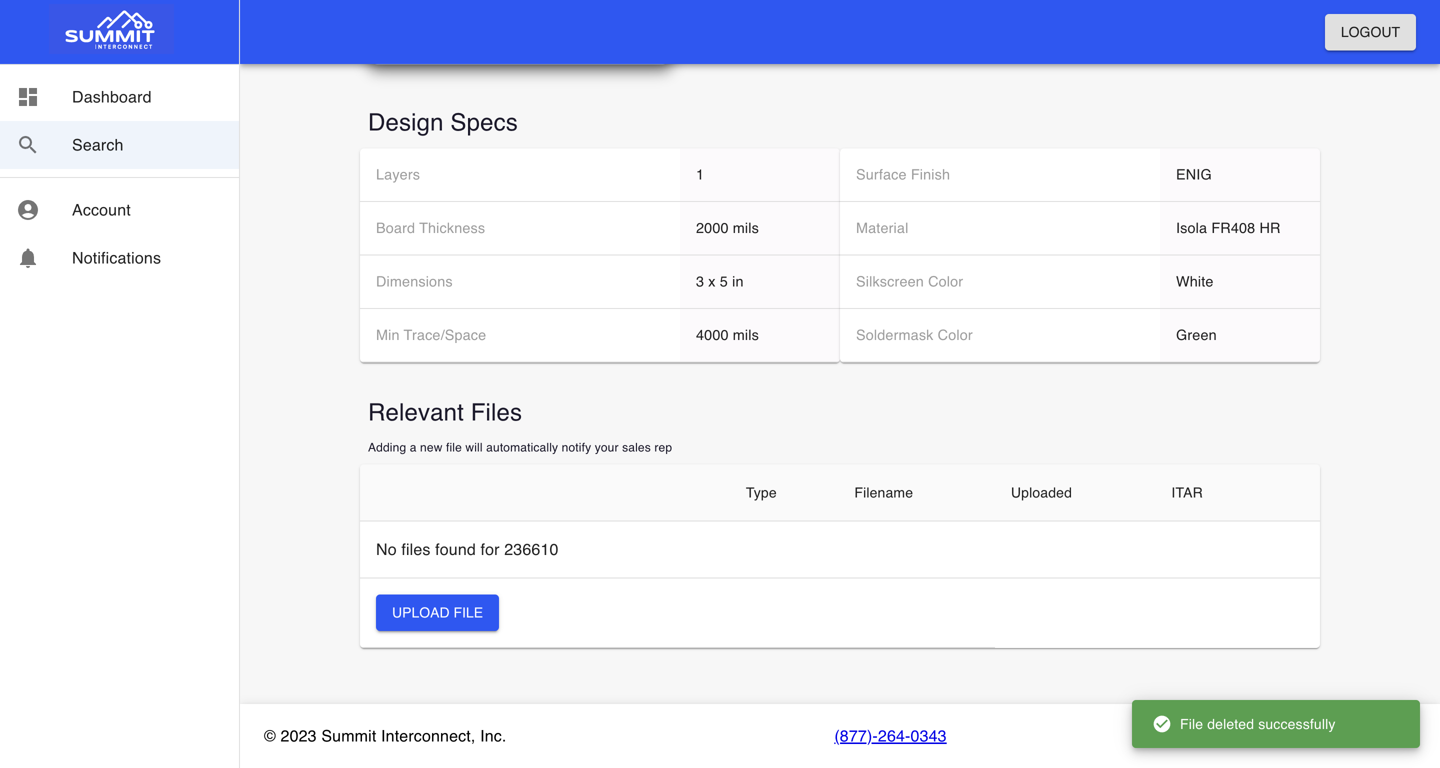Image resolution: width=1440 pixels, height=768 pixels.
Task: Open the Notifications menu item
Action: pyautogui.click(x=119, y=258)
